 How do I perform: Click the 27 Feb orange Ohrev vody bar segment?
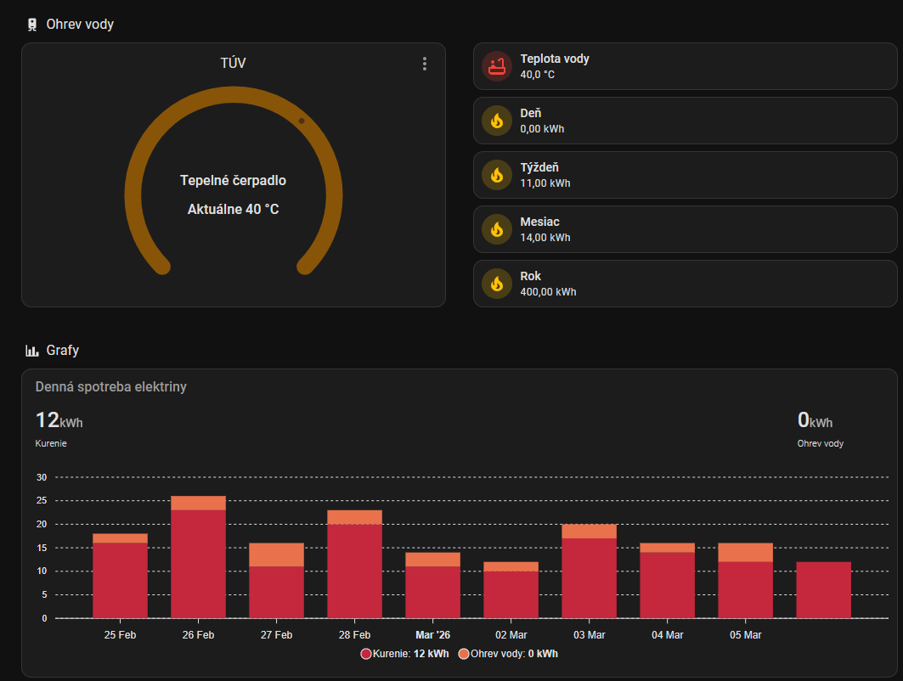[x=276, y=554]
